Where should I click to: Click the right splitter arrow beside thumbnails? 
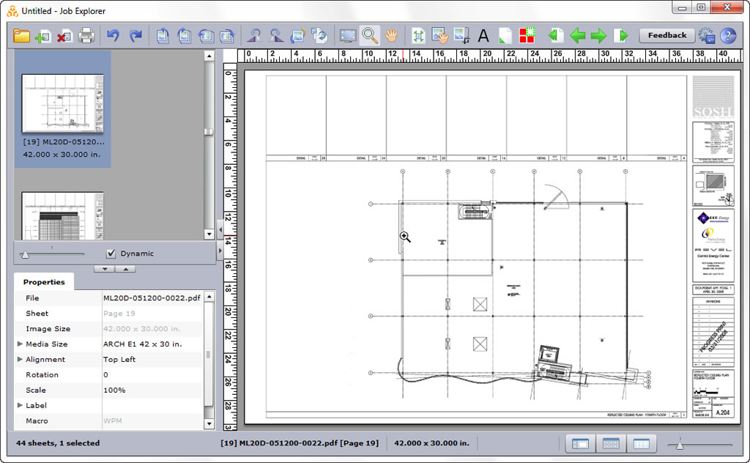[x=220, y=250]
